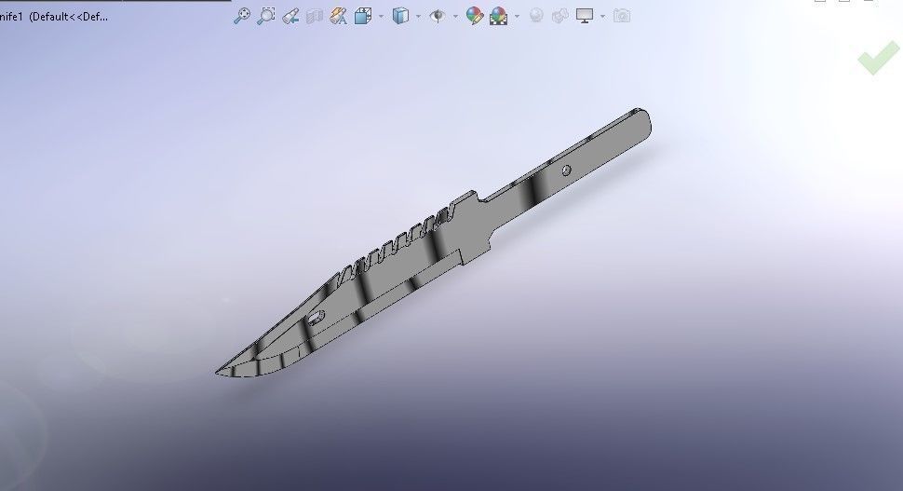Click the grayed RealView Graphics sphere icon
The height and width of the screenshot is (491, 903).
[x=536, y=16]
